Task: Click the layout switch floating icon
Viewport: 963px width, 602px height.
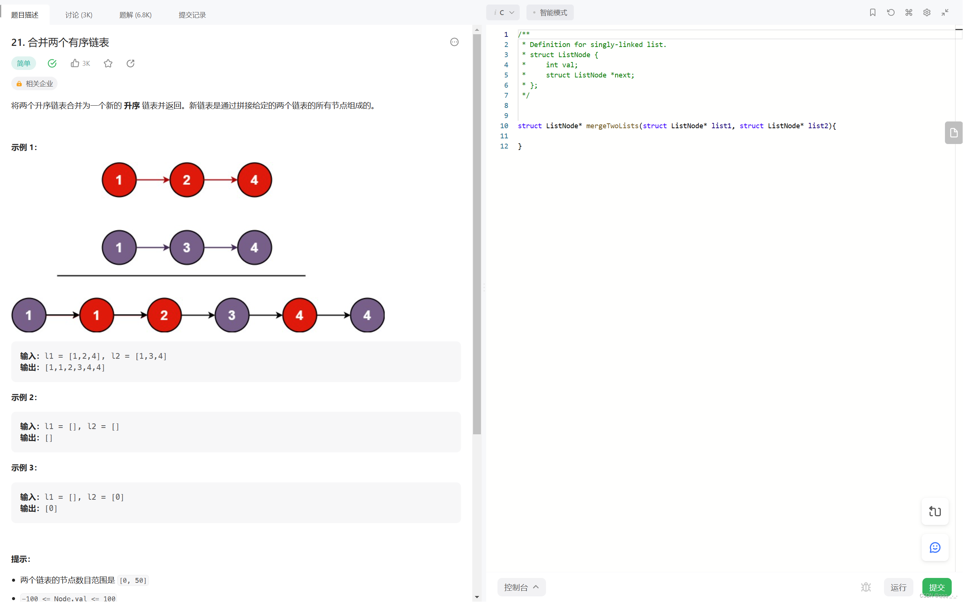Action: click(935, 512)
